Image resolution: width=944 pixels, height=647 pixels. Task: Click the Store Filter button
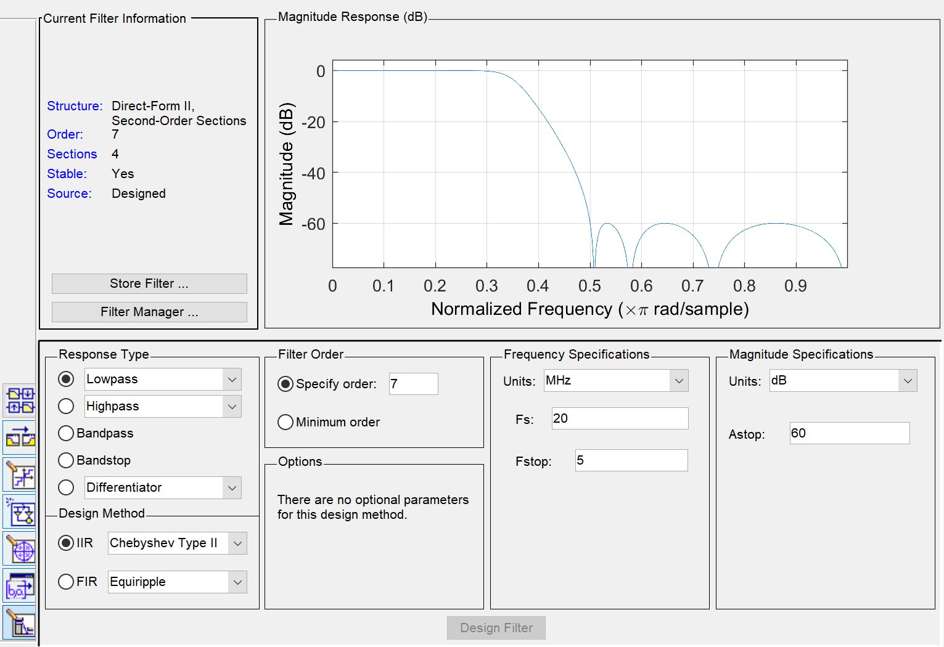point(149,283)
